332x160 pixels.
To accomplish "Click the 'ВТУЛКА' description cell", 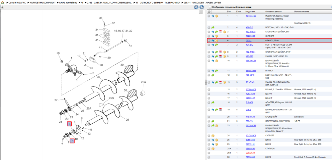I will (x=269, y=71).
